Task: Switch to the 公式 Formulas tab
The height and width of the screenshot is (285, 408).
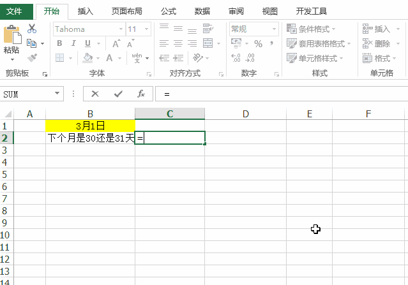Action: click(x=169, y=11)
